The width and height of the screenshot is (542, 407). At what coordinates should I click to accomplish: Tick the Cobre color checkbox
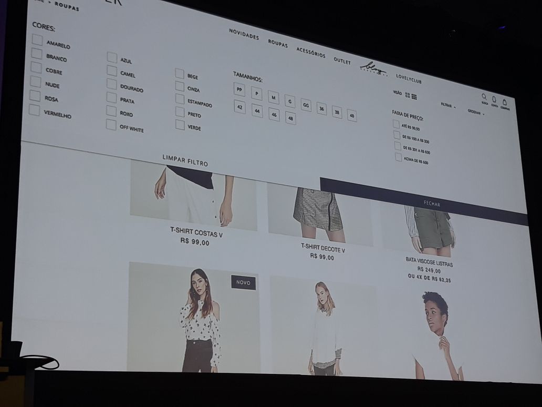coord(36,67)
